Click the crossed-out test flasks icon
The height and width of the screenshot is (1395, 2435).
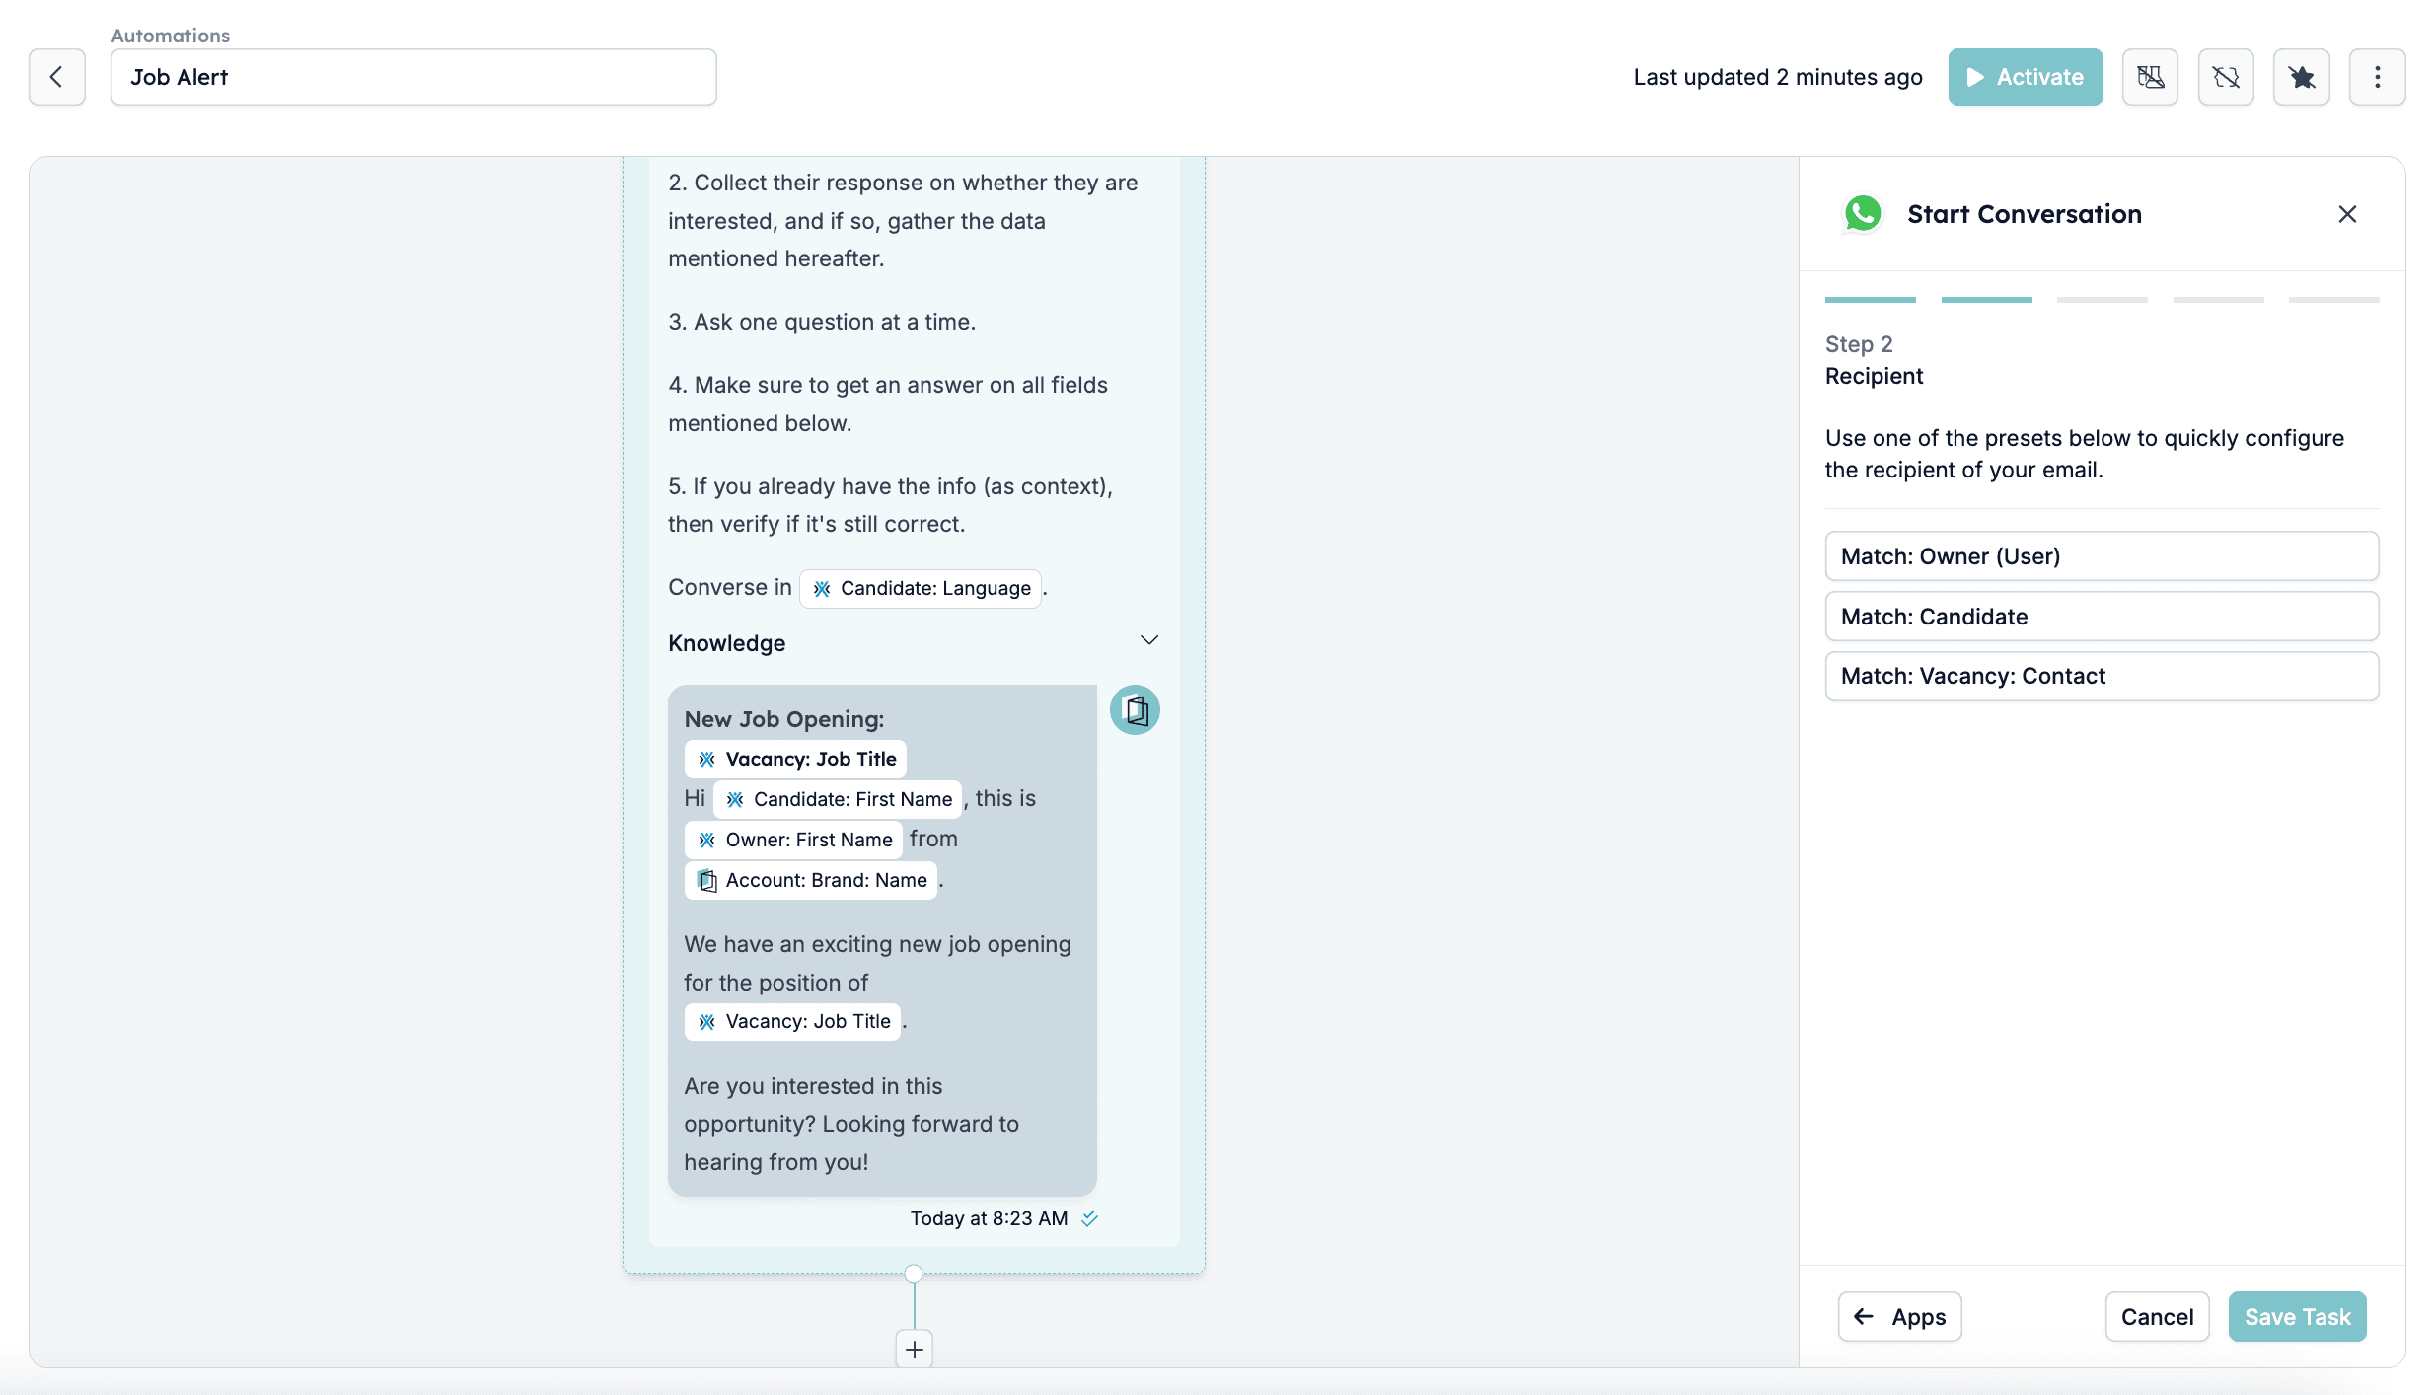coord(2150,77)
